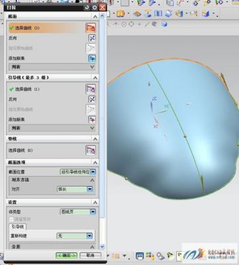Open the 重新构建 rebuild dropdown
This screenshot has height=265, width=239.
pos(75,236)
